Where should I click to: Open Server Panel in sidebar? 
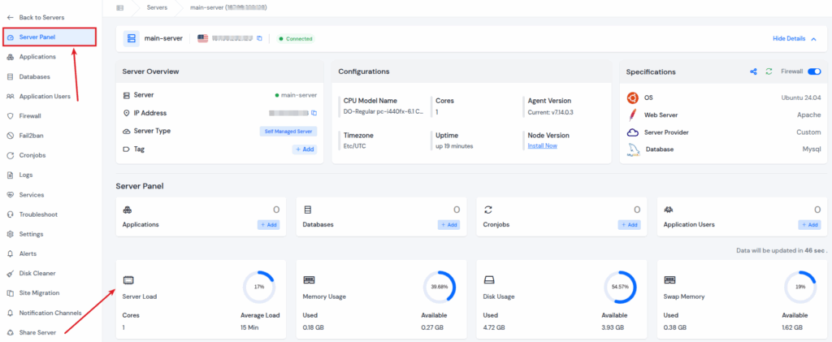coord(49,37)
